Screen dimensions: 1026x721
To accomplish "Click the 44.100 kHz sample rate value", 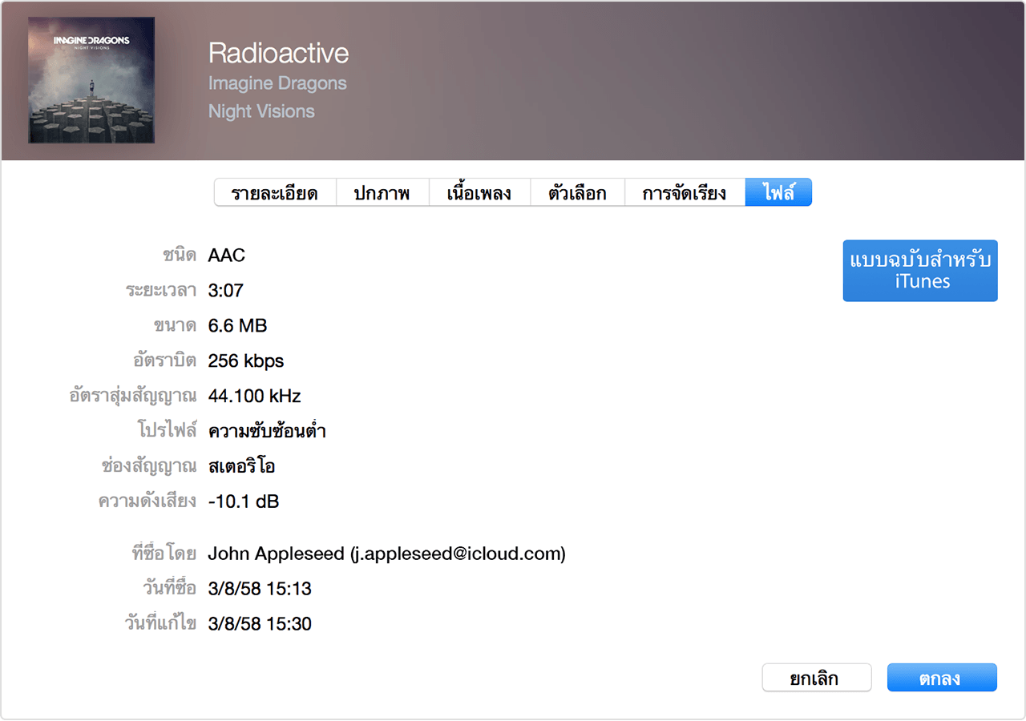I will (254, 397).
